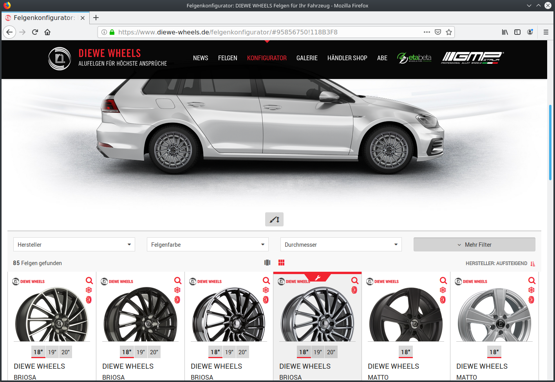Open magnifier on silver-spoked BRIOSA wheel
Viewport: 555px width, 382px height.
tap(89, 280)
